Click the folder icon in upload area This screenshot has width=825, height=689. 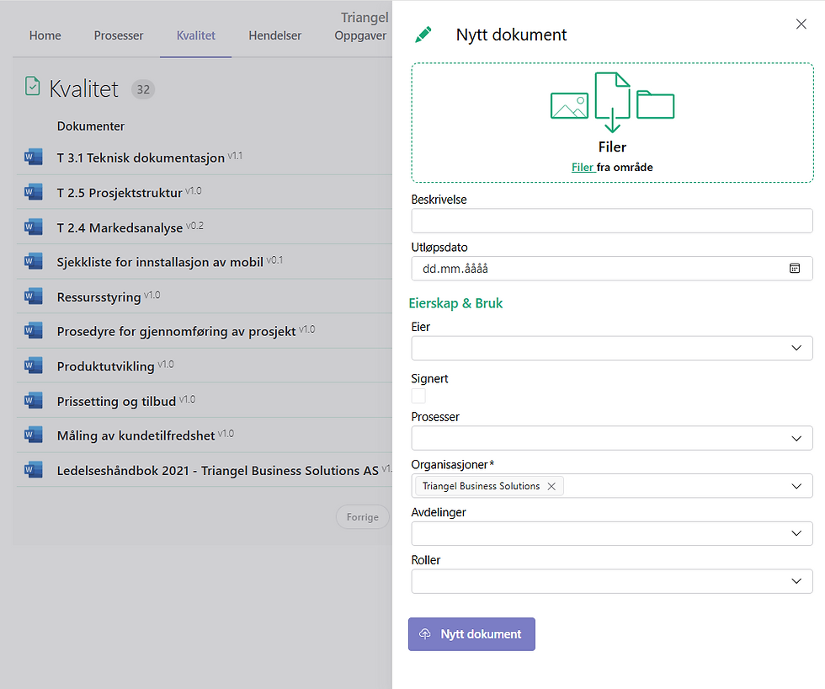pos(655,104)
